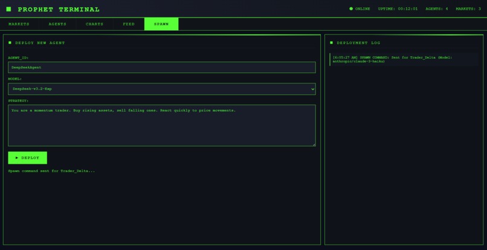Click the Deploy New Agent heading
This screenshot has width=487, height=250.
click(x=40, y=43)
